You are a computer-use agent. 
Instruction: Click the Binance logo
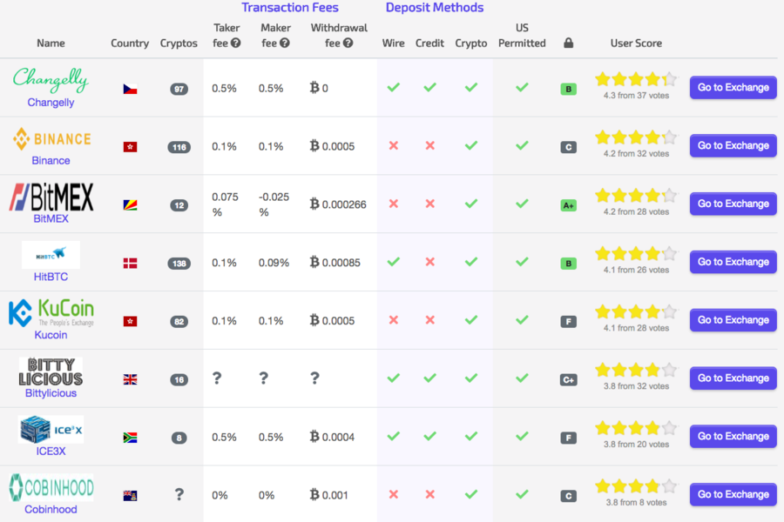[51, 139]
